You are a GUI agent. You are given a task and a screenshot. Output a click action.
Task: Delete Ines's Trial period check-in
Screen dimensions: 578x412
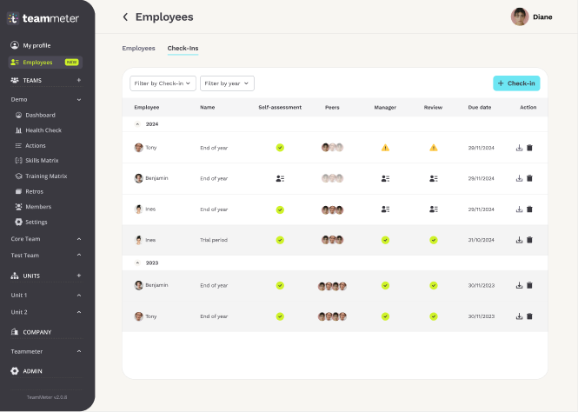[x=529, y=240]
